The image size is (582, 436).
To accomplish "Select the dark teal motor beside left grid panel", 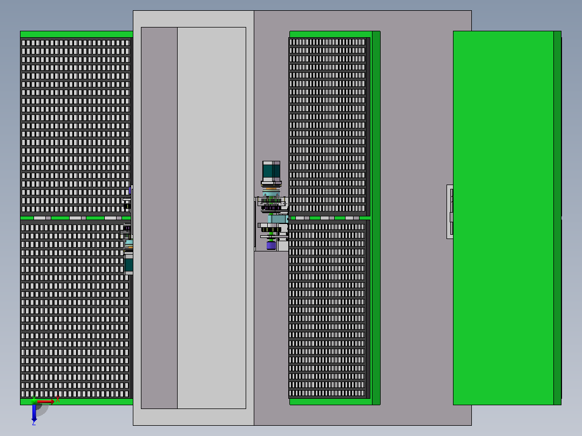I will point(129,265).
